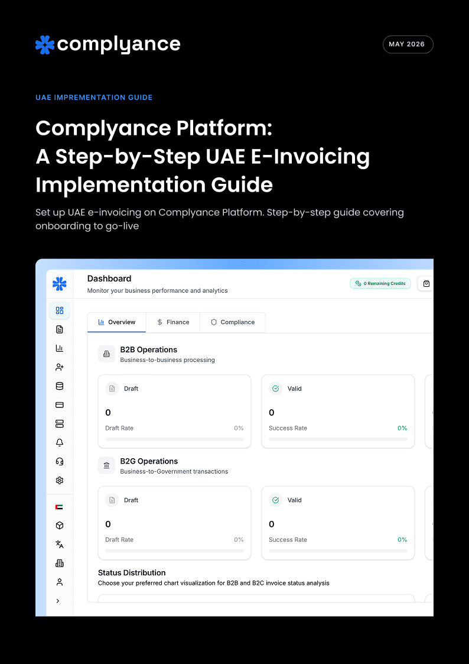Open the credit card billing icon in sidebar

(60, 405)
